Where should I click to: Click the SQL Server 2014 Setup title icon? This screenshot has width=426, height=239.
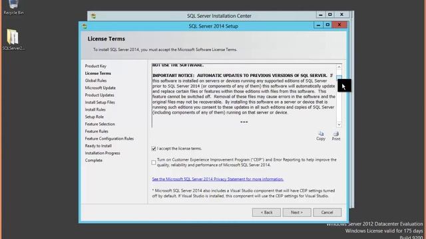[85, 27]
